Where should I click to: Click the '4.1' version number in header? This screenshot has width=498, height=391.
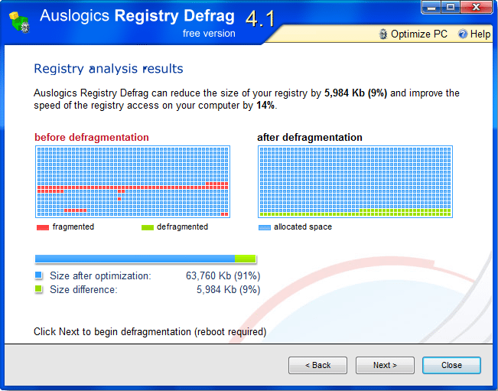(260, 18)
